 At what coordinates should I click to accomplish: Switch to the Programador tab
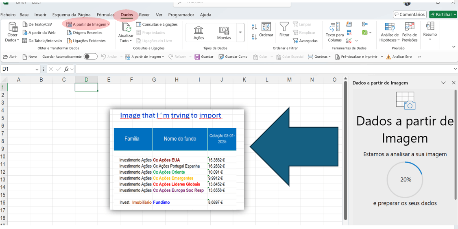(x=181, y=15)
